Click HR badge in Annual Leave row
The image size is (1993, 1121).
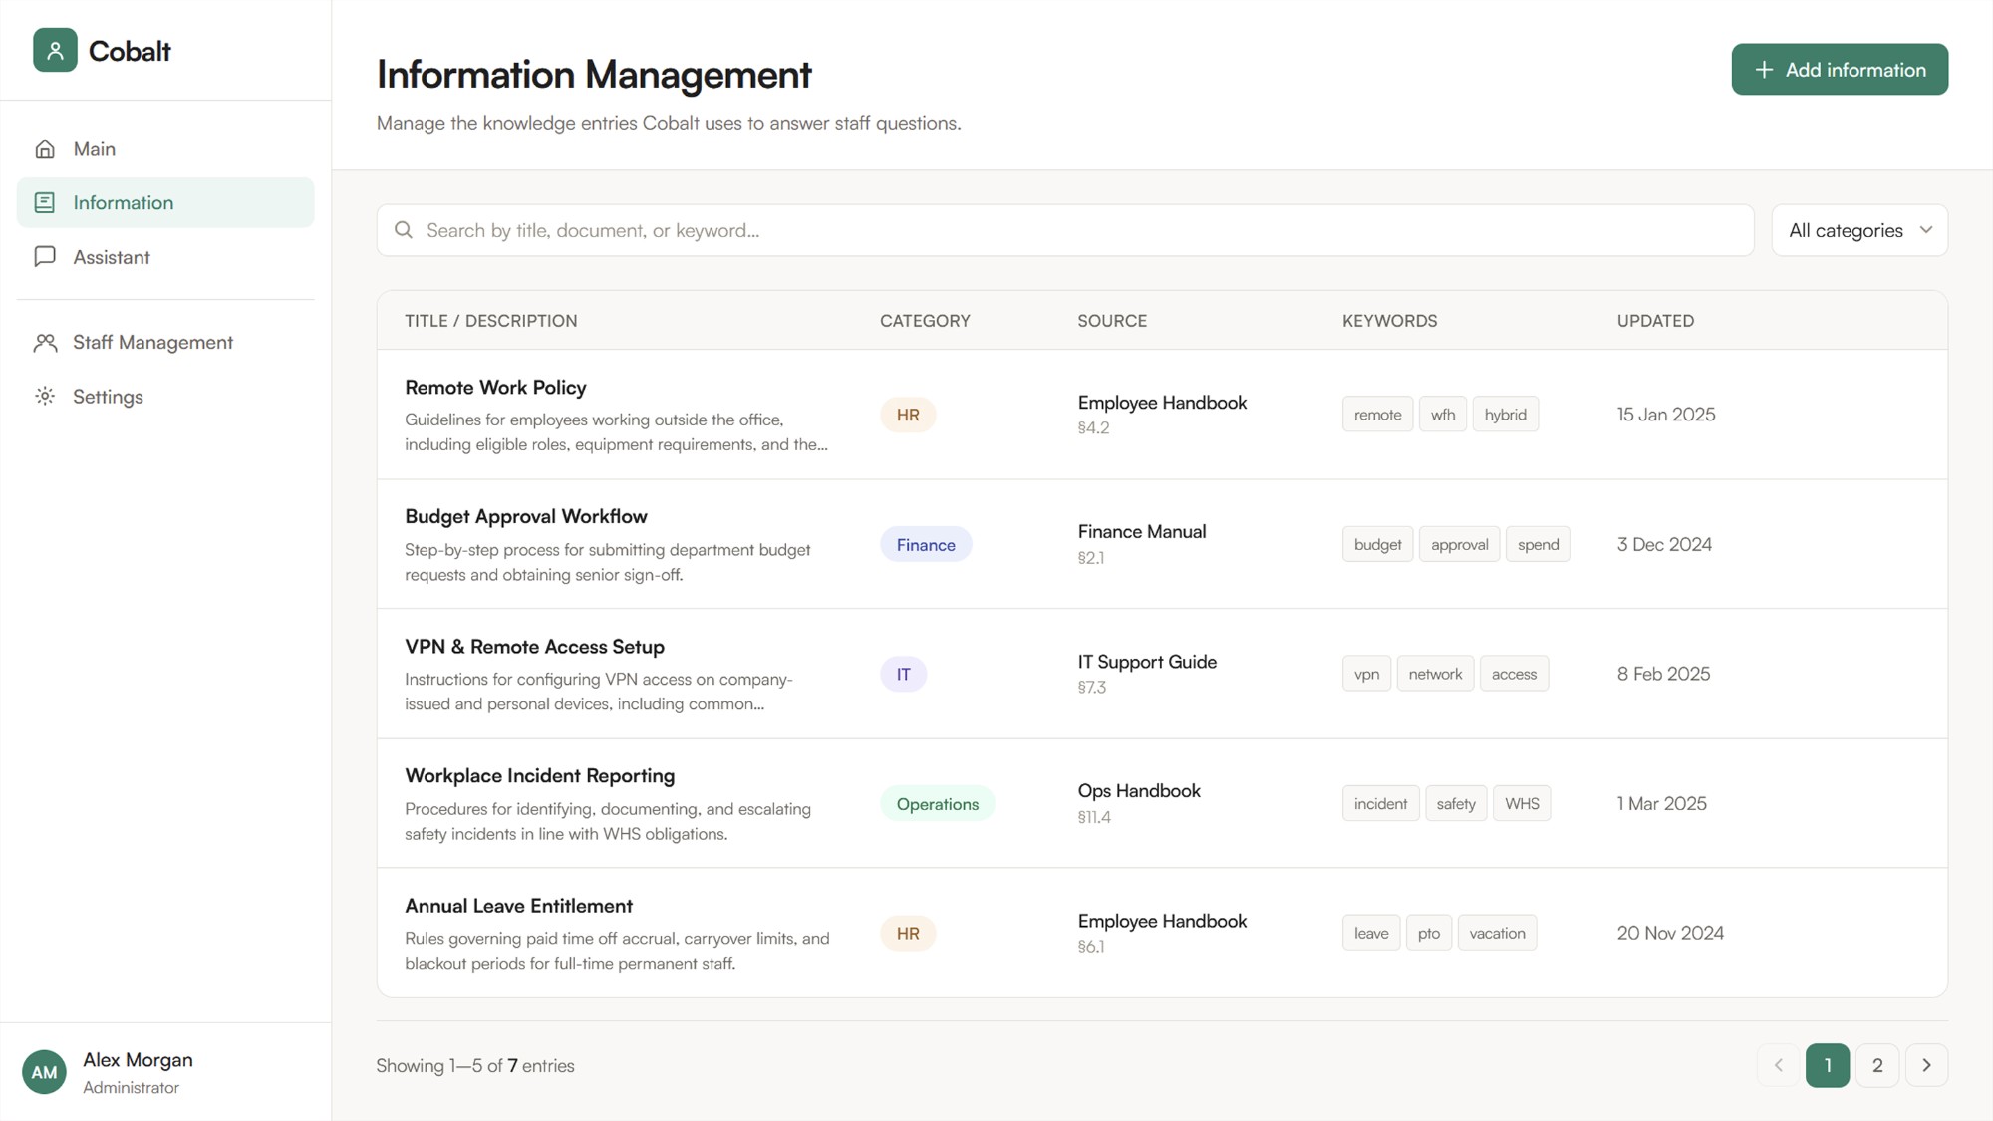908,933
